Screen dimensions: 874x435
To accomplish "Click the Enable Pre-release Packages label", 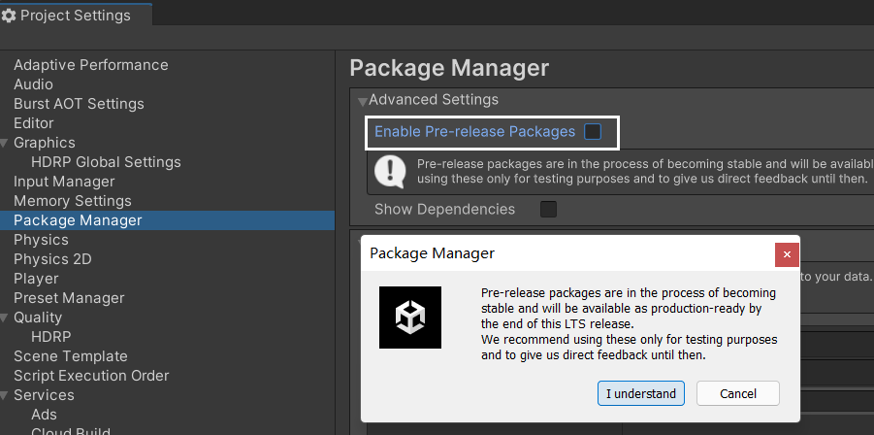I will pyautogui.click(x=474, y=132).
